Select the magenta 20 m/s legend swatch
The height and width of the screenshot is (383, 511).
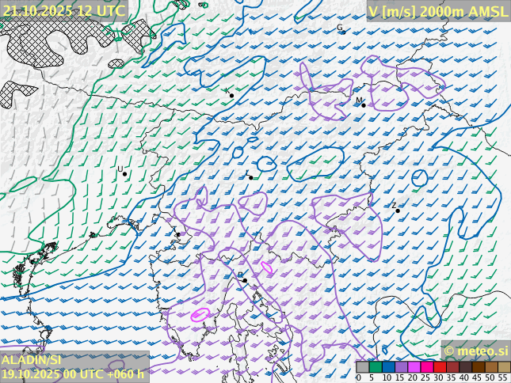click(414, 367)
